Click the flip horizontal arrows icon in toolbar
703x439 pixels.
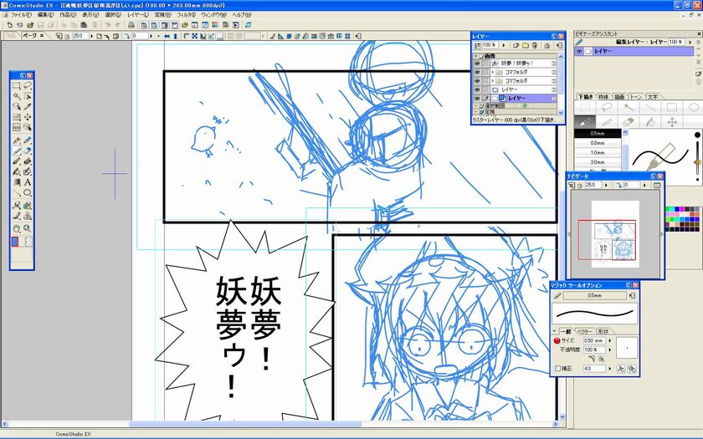coord(167,36)
